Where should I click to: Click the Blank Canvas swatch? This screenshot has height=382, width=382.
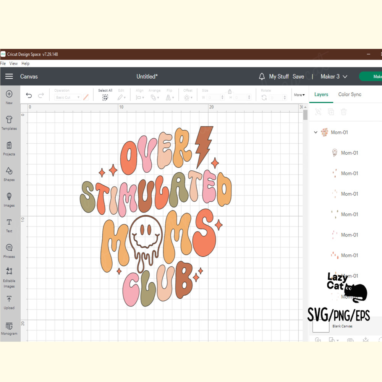320,326
